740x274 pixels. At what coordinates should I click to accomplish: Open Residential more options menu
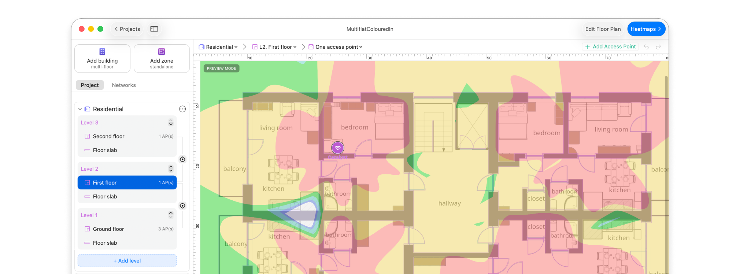pos(182,109)
